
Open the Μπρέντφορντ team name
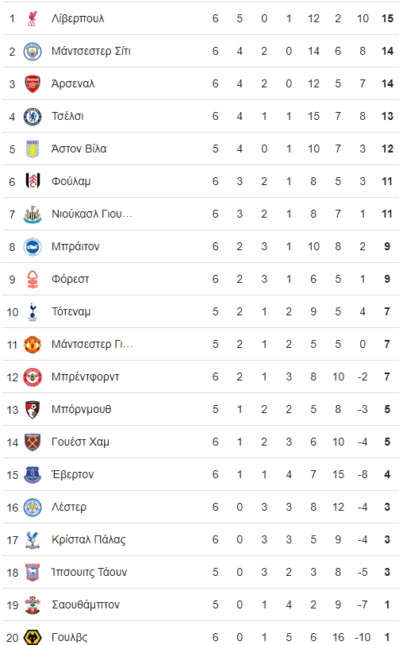[86, 377]
